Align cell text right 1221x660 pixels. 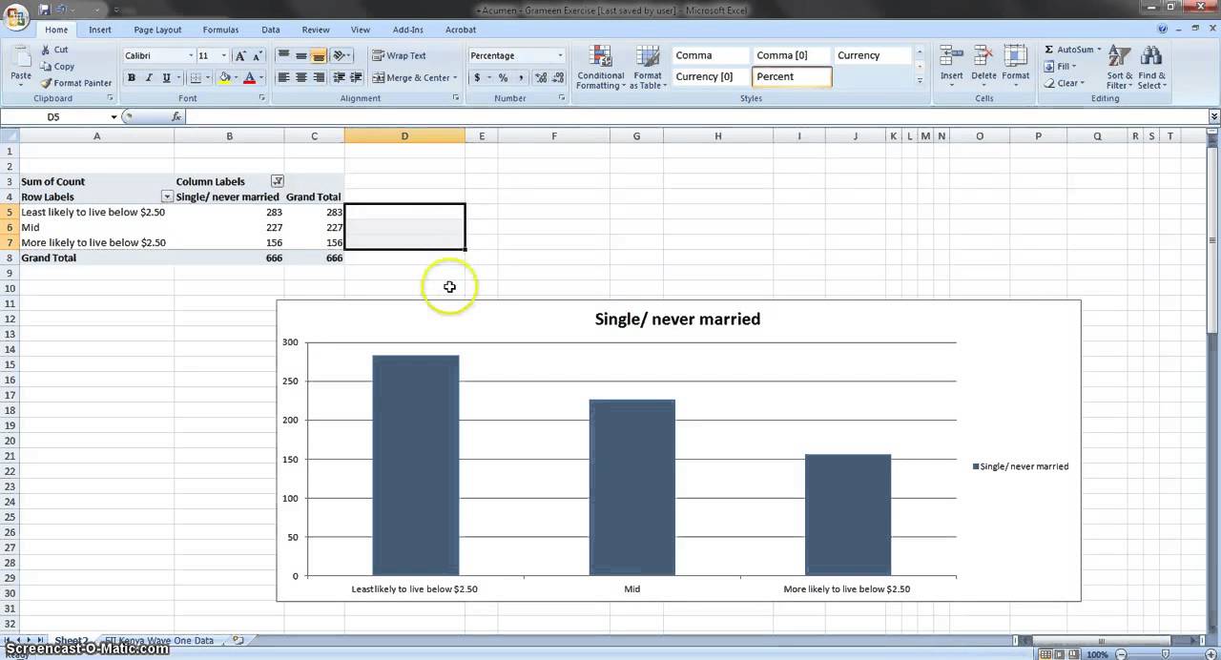pyautogui.click(x=319, y=78)
